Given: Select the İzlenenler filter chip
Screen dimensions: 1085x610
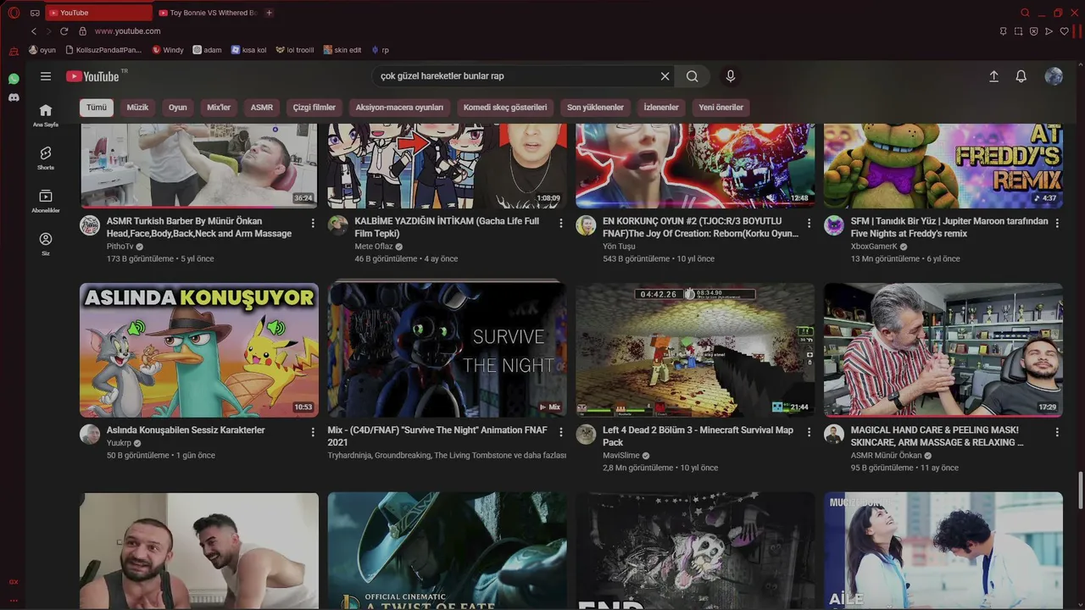Looking at the screenshot, I should [661, 108].
